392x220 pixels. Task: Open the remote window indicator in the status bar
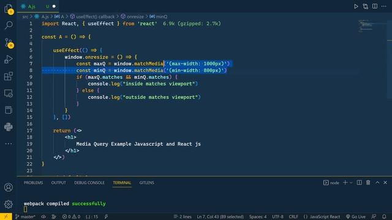pyautogui.click(x=6, y=216)
